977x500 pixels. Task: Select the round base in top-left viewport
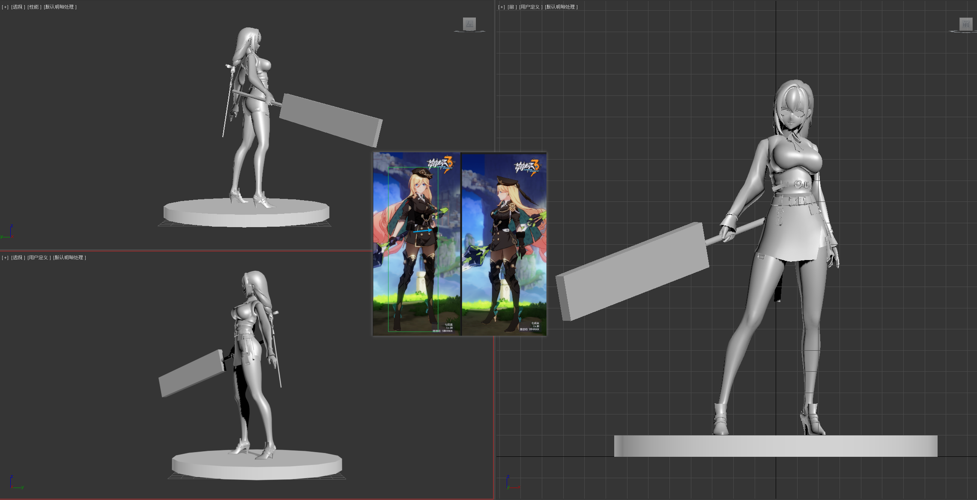point(246,212)
